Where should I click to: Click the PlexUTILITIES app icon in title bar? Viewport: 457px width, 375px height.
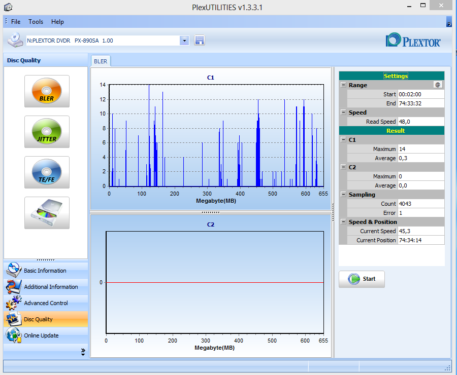pos(8,7)
